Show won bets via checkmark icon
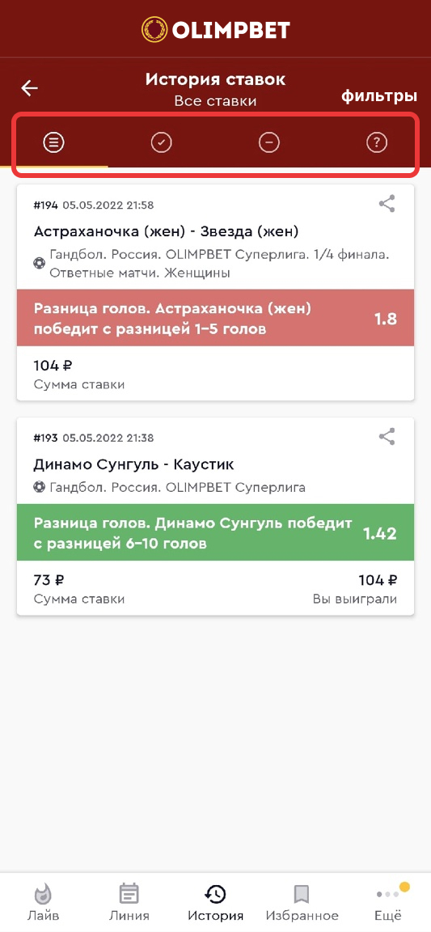This screenshot has width=431, height=932. (161, 142)
